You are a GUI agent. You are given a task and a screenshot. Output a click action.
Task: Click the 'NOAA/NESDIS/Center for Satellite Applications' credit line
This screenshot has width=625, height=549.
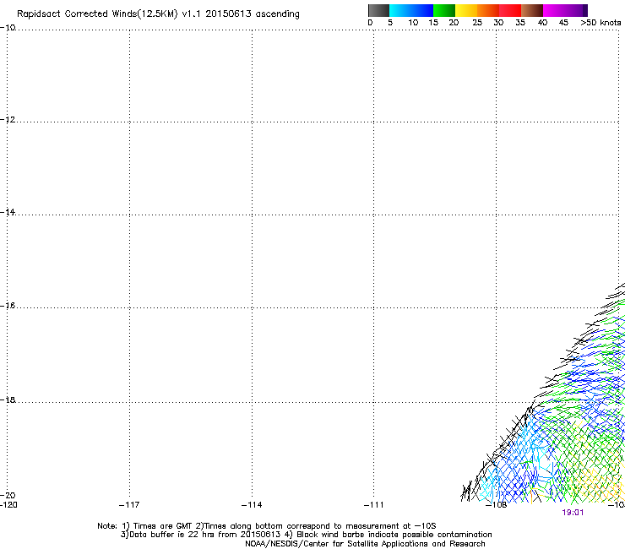tap(365, 544)
